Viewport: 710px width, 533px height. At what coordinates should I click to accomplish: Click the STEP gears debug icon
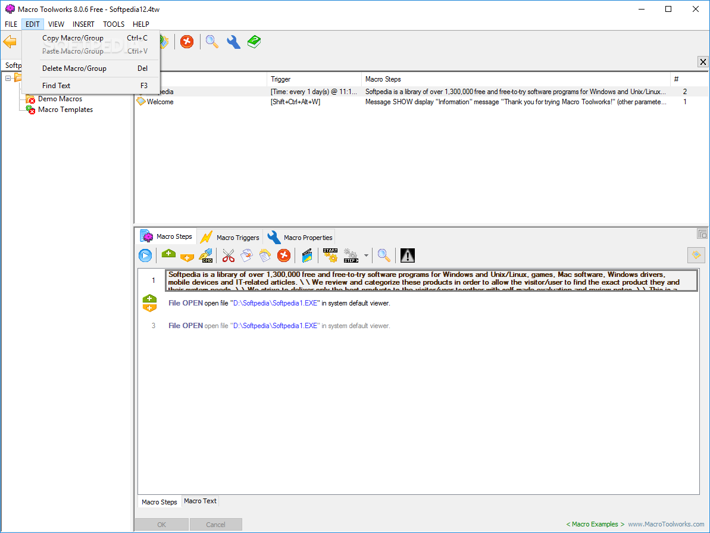click(351, 255)
